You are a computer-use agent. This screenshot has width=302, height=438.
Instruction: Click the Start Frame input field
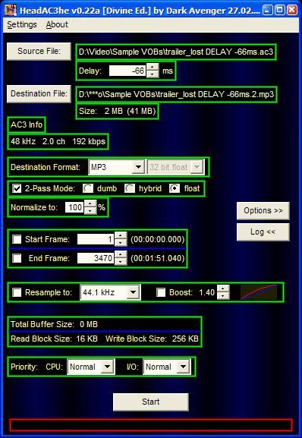pos(96,239)
